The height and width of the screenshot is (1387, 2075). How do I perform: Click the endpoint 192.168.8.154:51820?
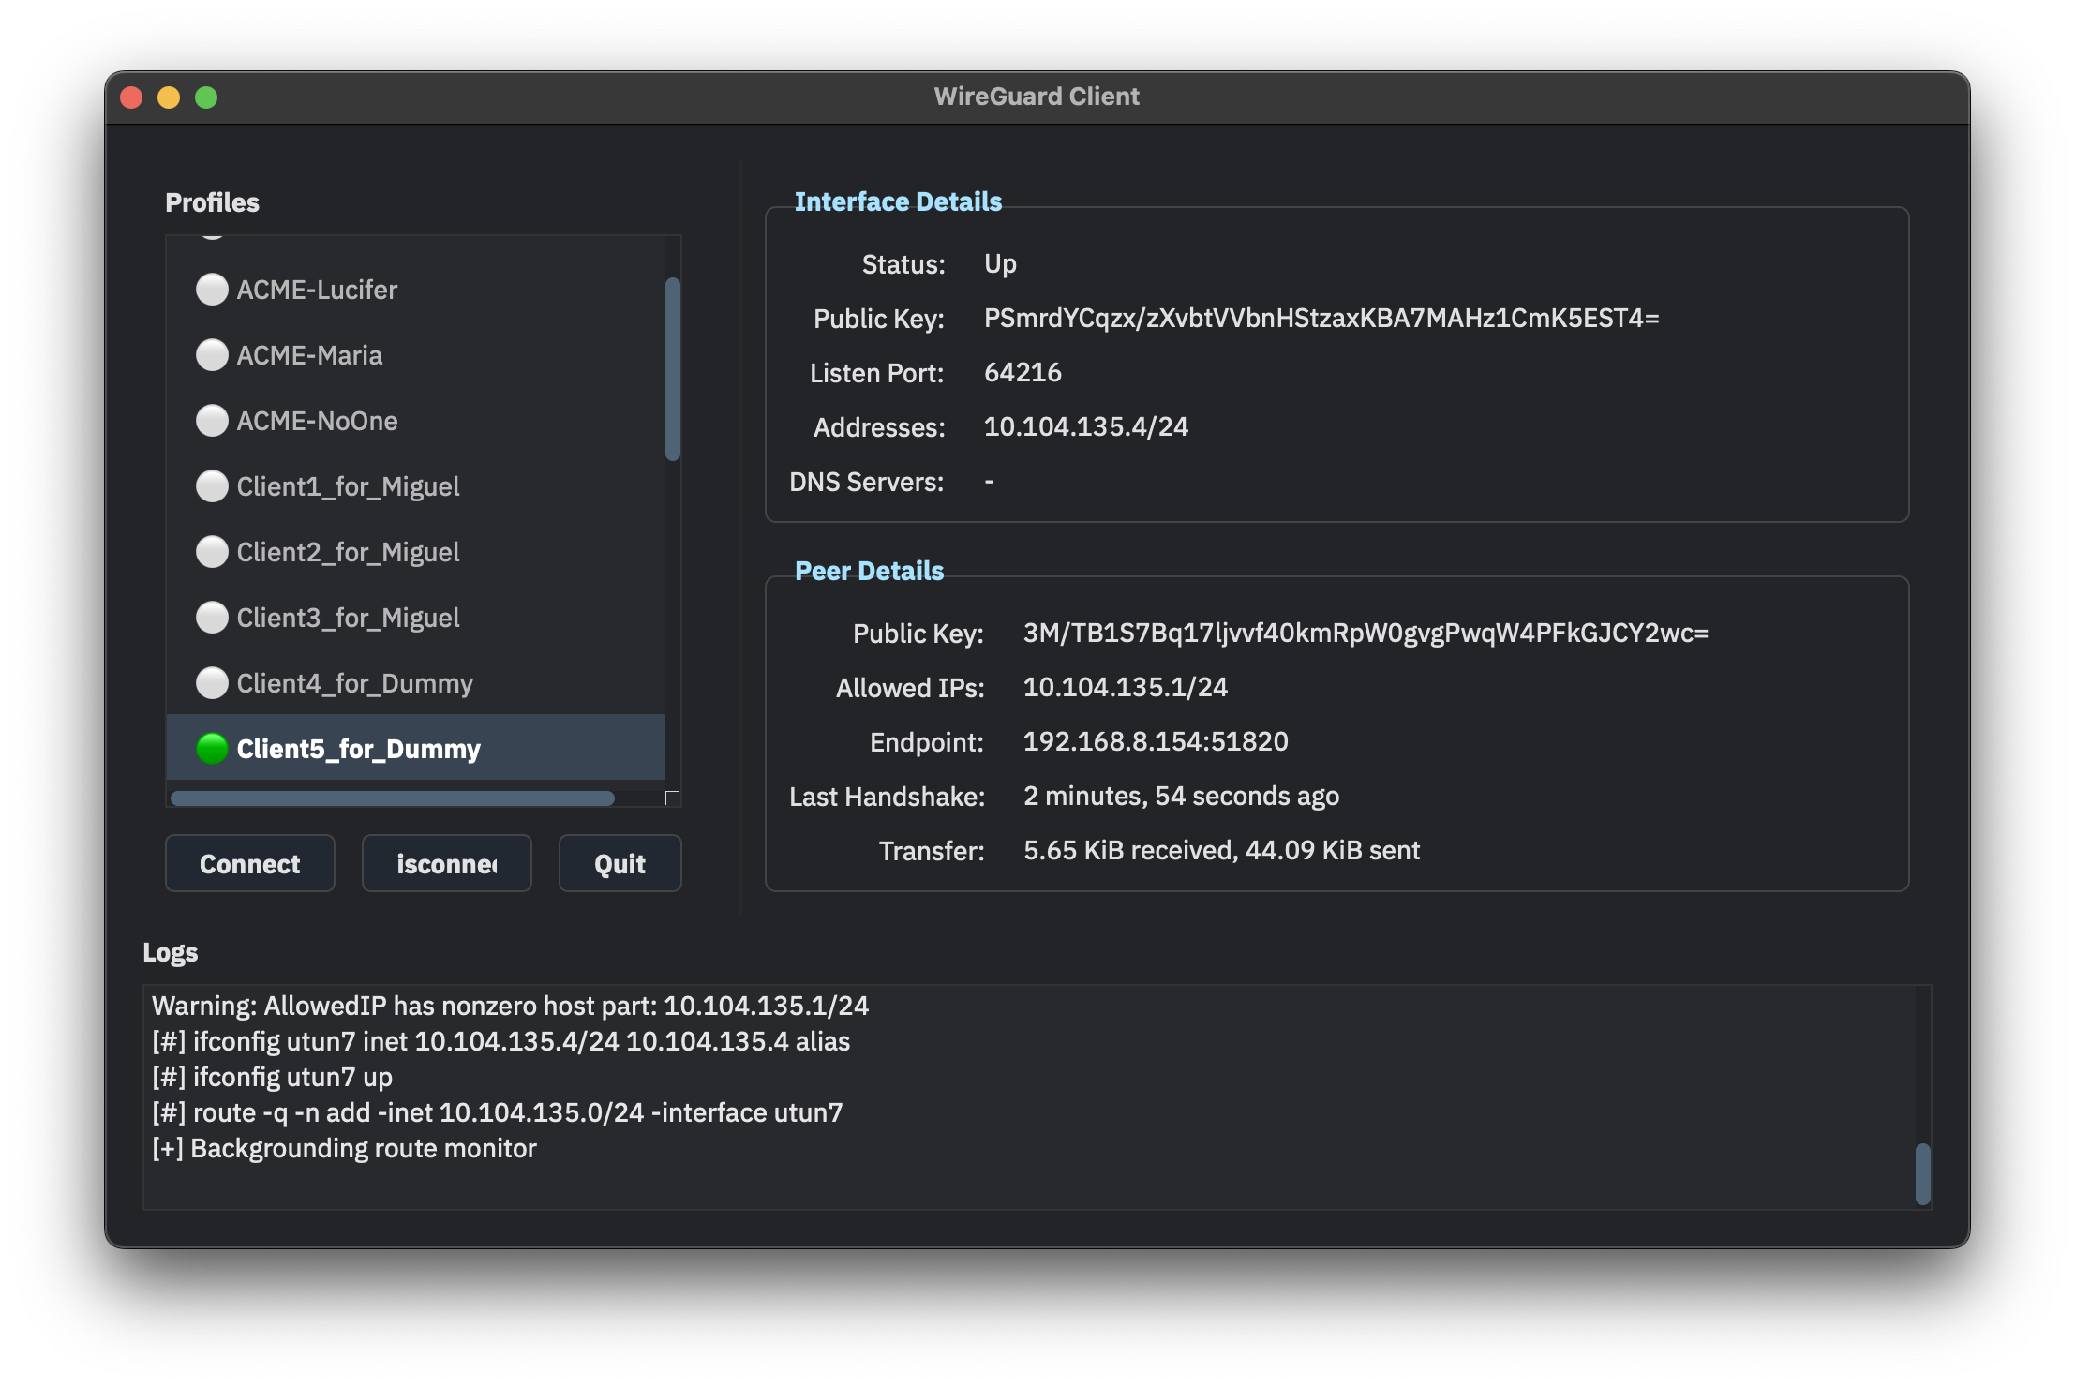tap(1156, 742)
